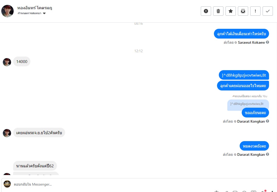The width and height of the screenshot is (277, 192).
Task: Select the หมดงวดยังคะ sent message bubble
Action: tap(254, 146)
